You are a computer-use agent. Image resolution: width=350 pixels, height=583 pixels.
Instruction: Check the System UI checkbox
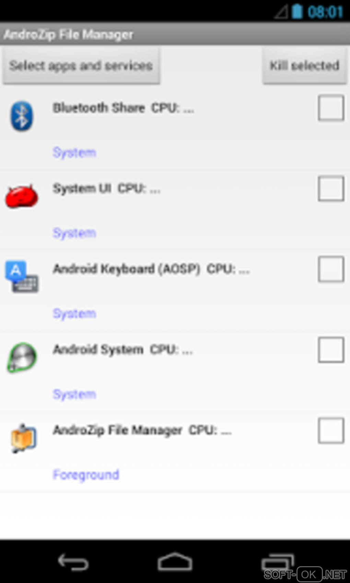(x=331, y=189)
